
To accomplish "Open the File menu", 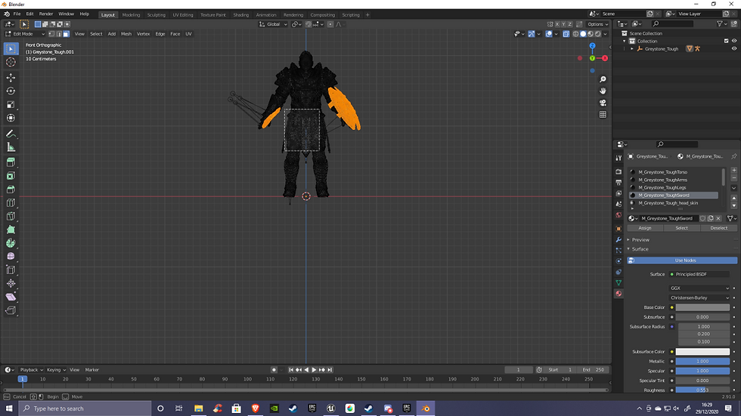I will click(17, 14).
